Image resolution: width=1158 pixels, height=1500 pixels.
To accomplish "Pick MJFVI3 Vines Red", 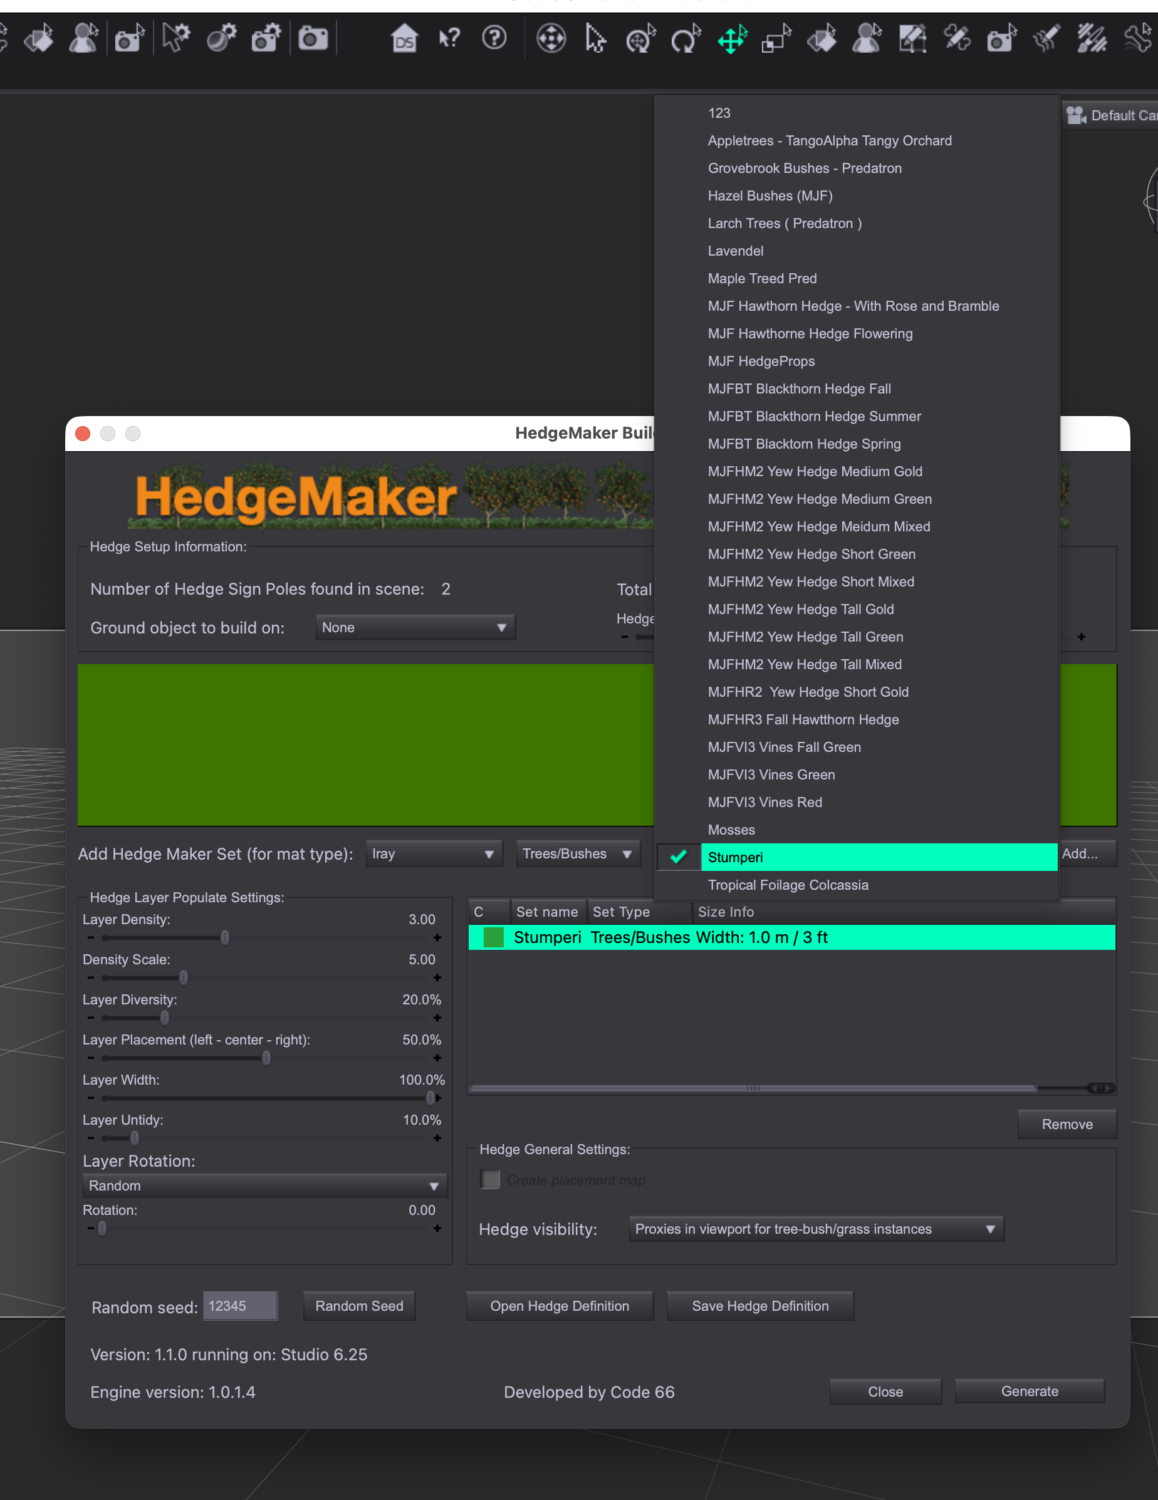I will coord(857,802).
